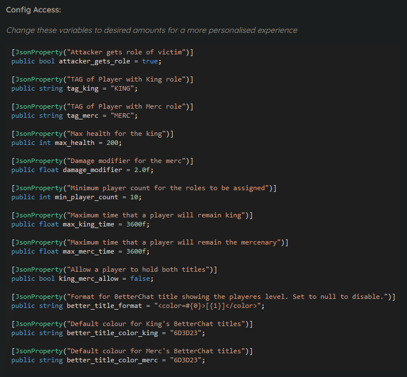Click the "Attacker gets role of victim" JsonProperty line
The image size is (407, 377).
click(x=102, y=52)
